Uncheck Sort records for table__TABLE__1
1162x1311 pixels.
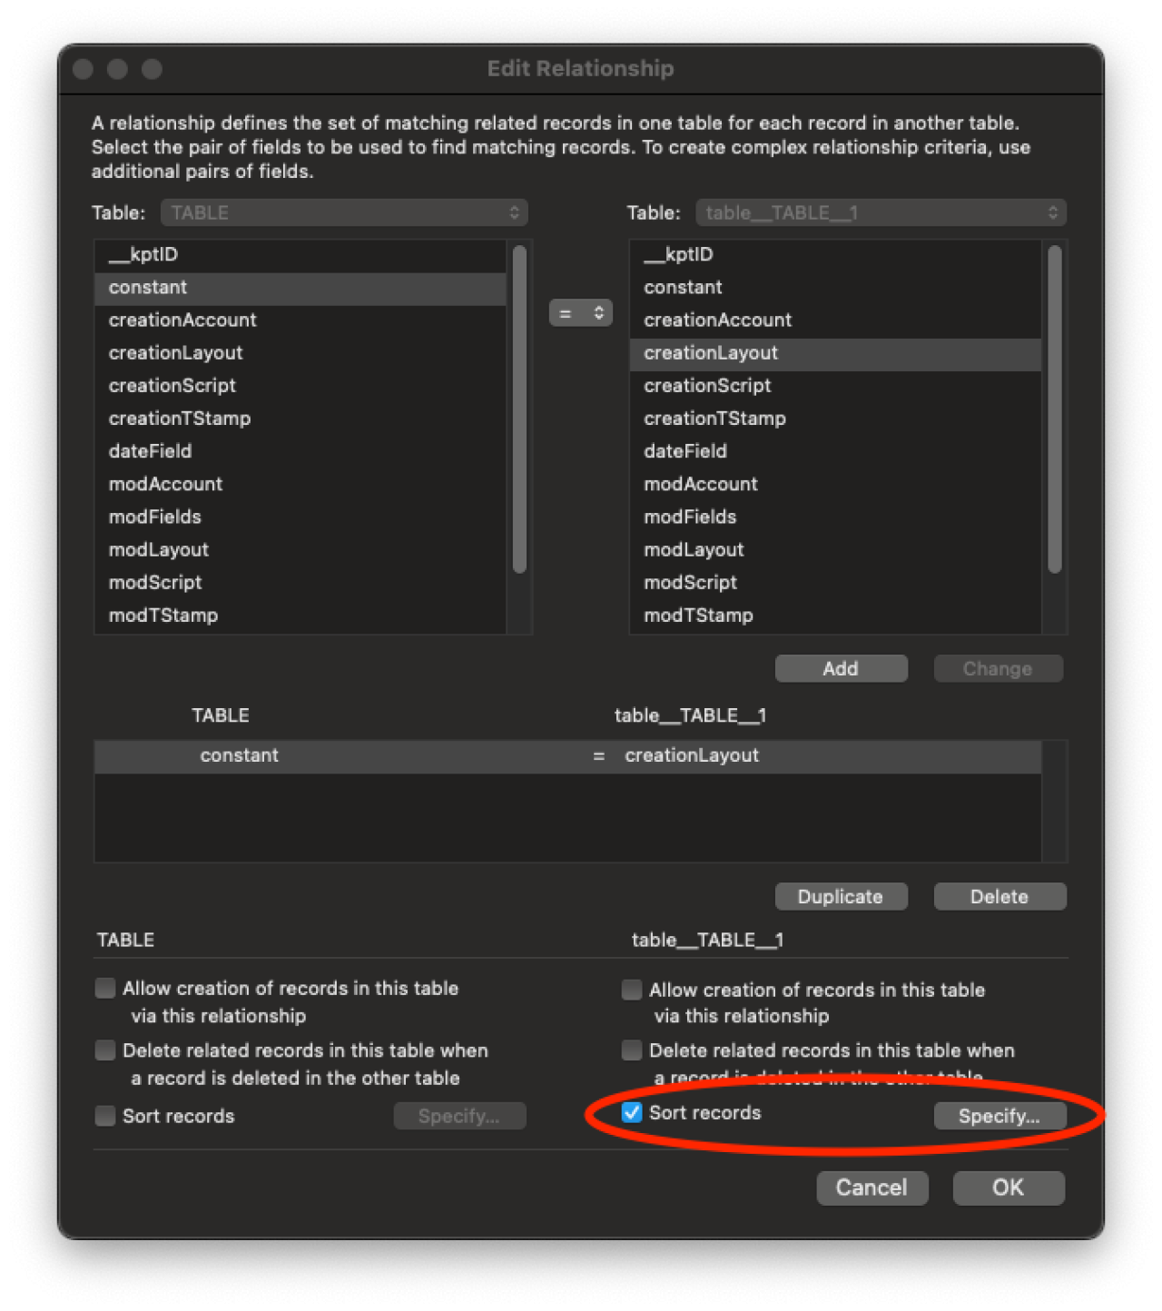630,1112
